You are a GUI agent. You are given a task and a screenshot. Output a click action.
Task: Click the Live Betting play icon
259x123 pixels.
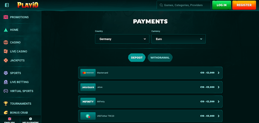coord(6,82)
